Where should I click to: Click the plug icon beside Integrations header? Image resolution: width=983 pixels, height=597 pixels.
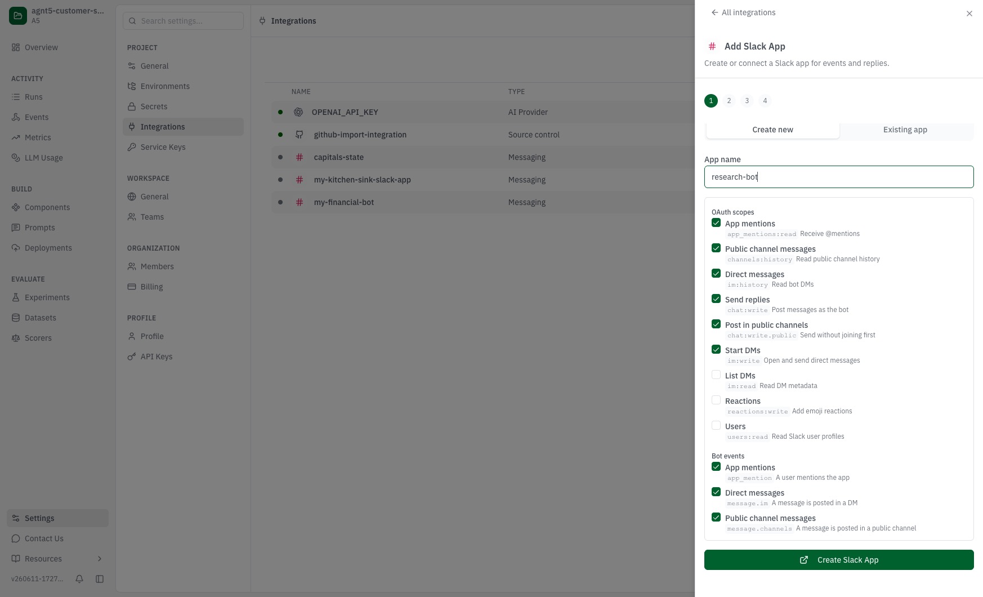coord(262,21)
